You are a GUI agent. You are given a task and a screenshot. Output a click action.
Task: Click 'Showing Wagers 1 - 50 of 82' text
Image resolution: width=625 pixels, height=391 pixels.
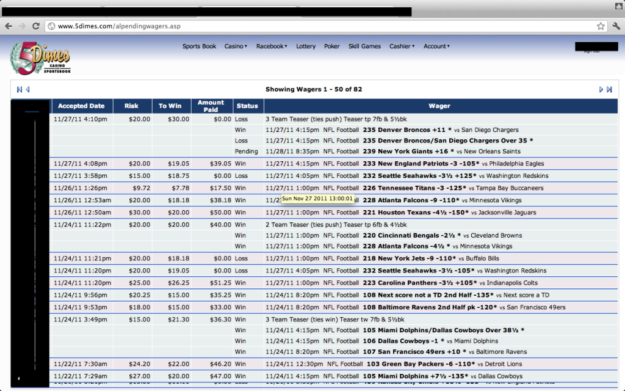[x=314, y=89]
